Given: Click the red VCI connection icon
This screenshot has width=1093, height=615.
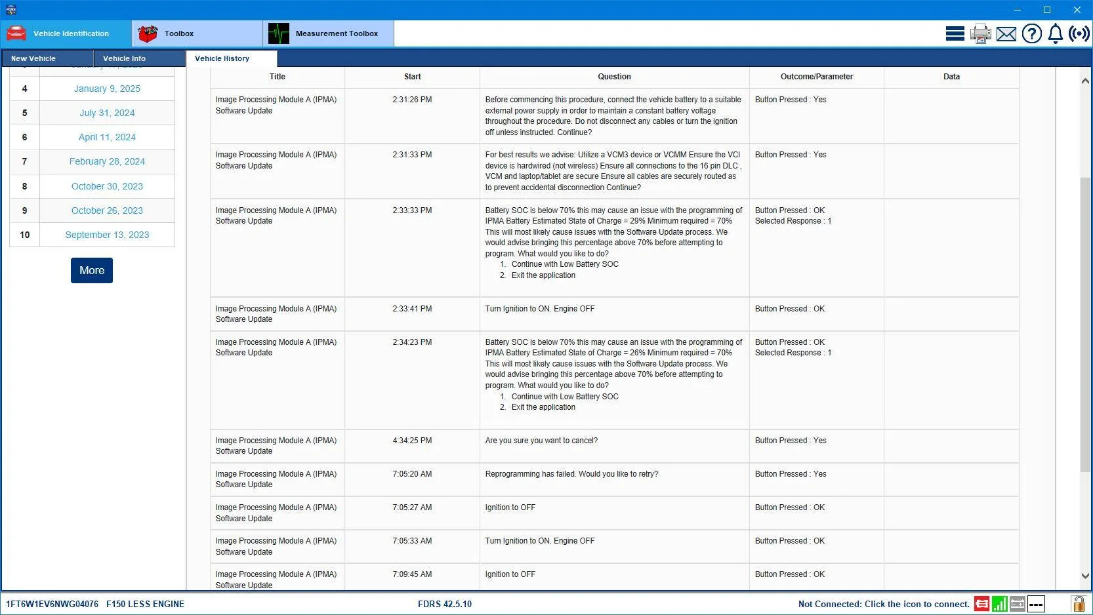Looking at the screenshot, I should coord(981,604).
